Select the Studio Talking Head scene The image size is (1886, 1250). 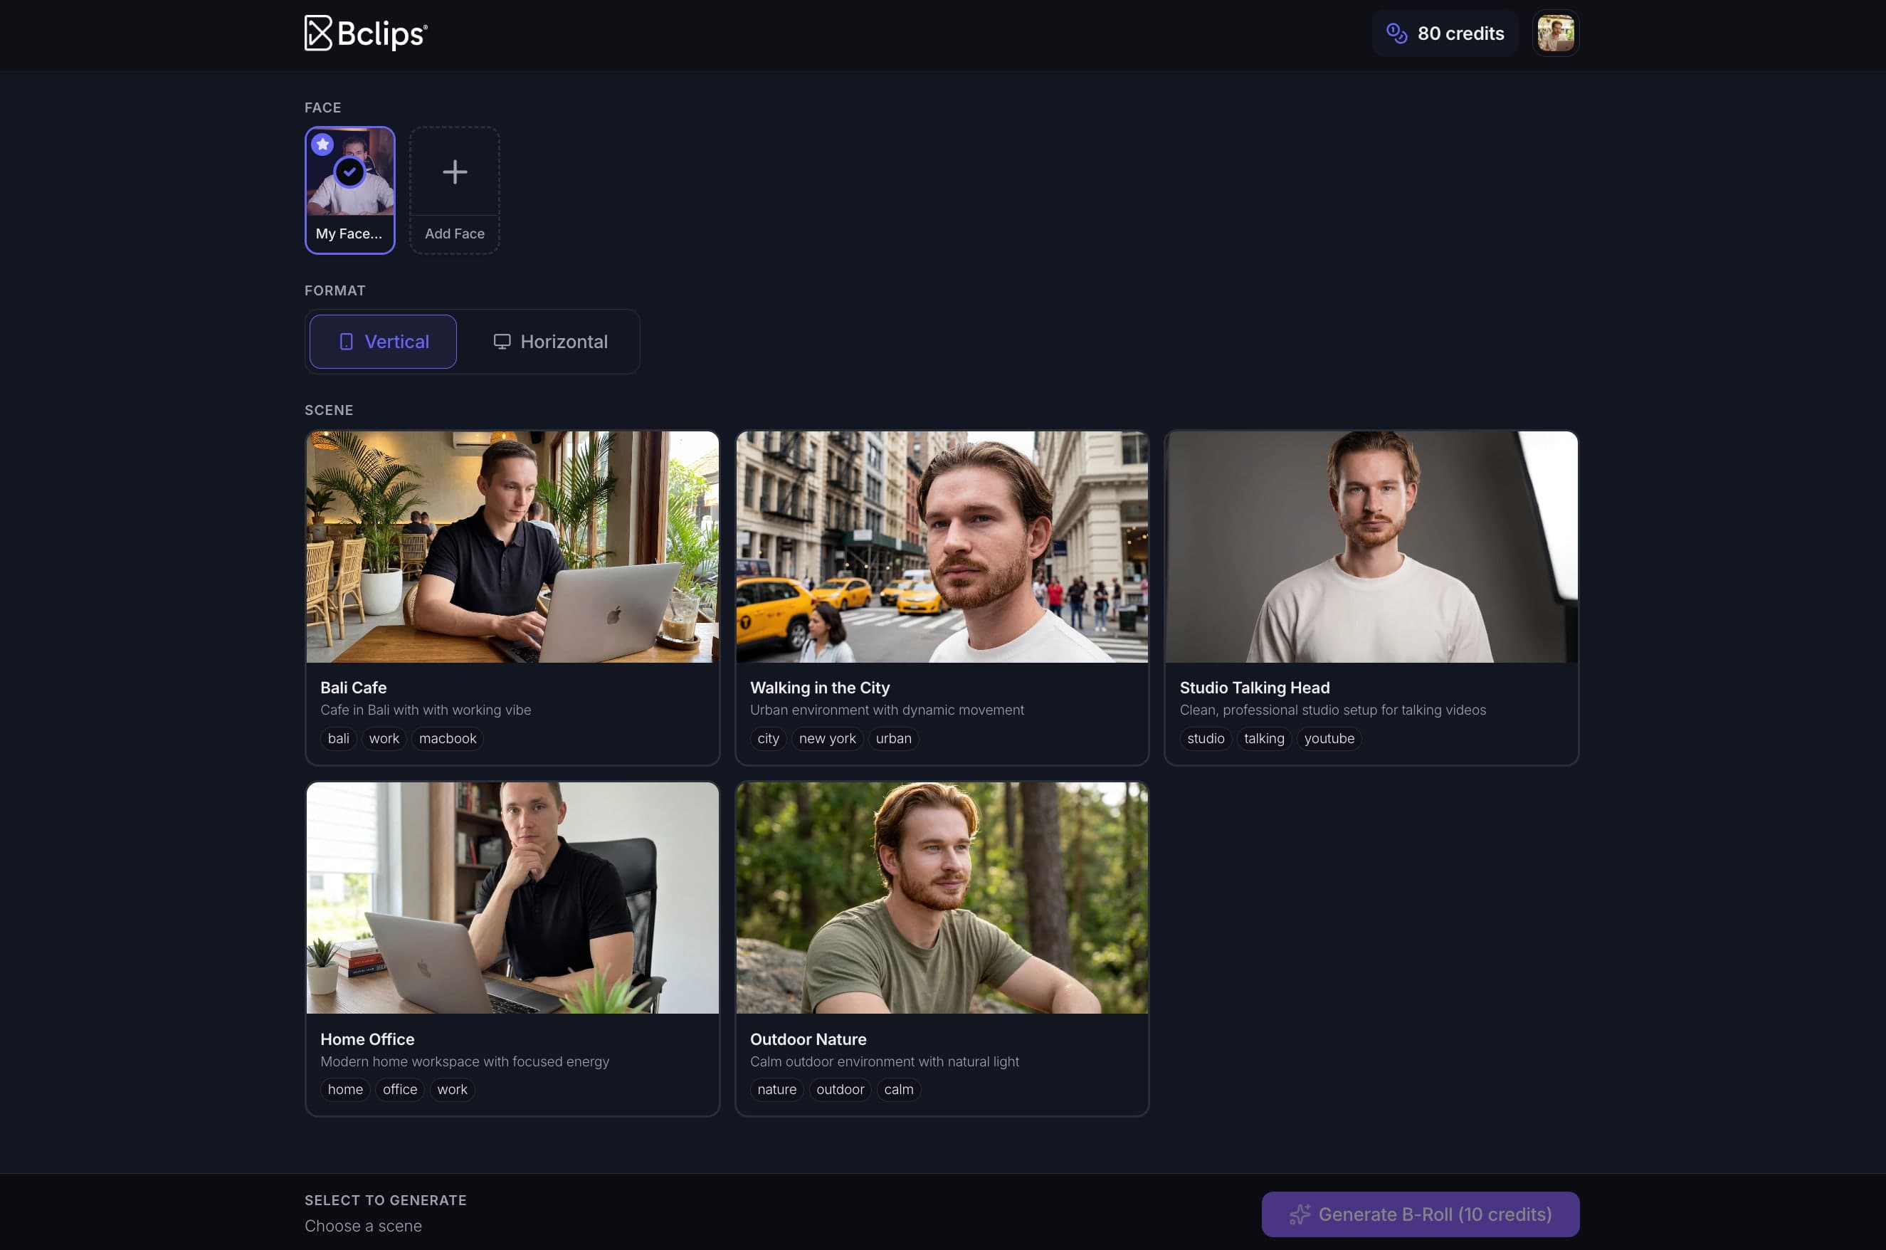1371,598
